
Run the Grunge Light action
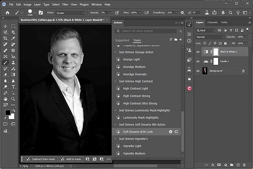[131, 60]
